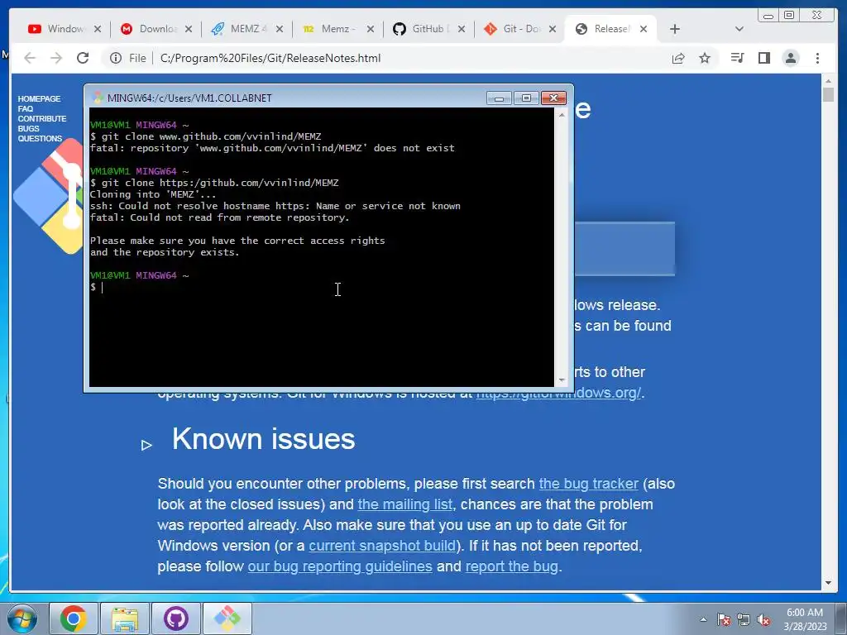Close the MEMZ 4 tab
Viewport: 847px width, 635px height.
pos(280,29)
